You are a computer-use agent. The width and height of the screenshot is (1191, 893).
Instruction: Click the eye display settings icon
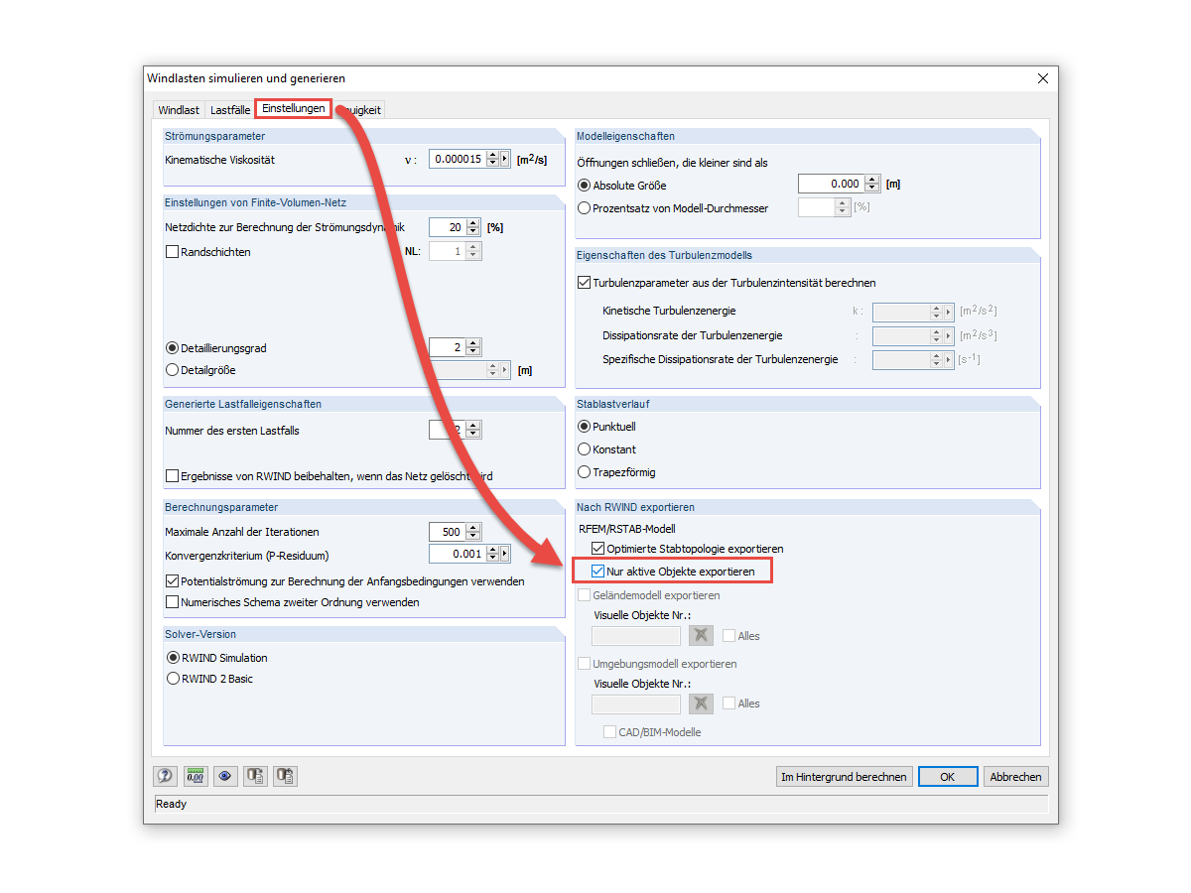225,775
